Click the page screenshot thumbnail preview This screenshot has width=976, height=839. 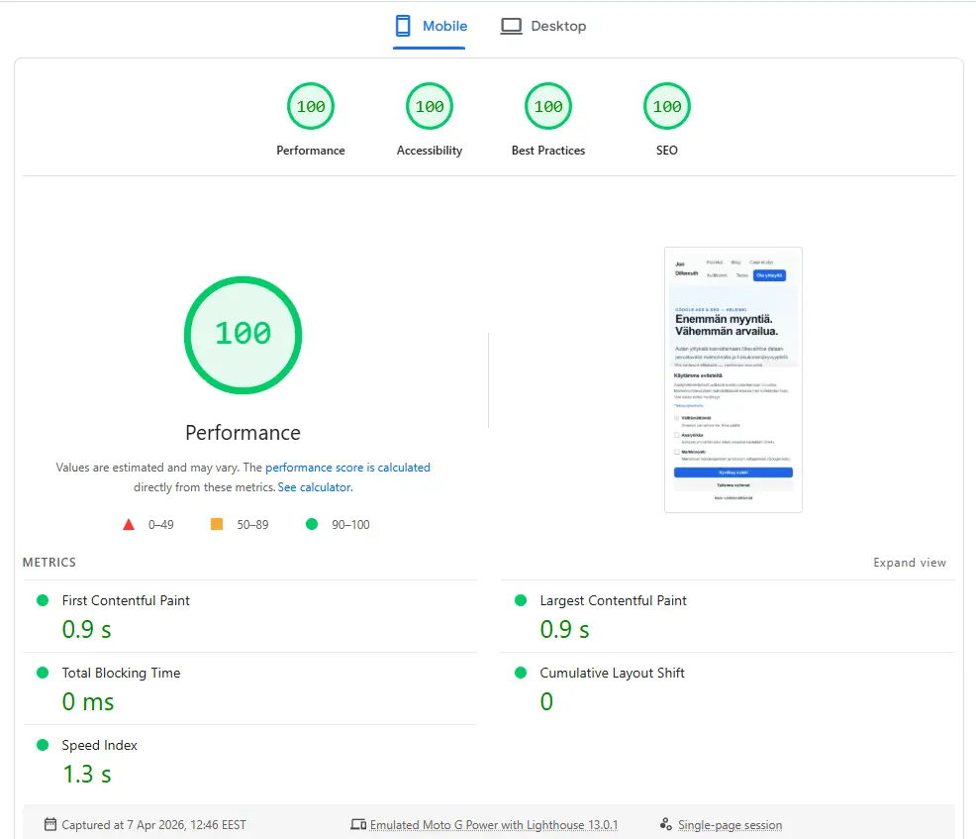click(732, 379)
